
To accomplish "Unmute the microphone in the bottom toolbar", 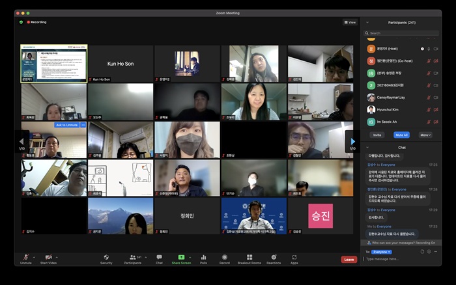I will [25, 258].
